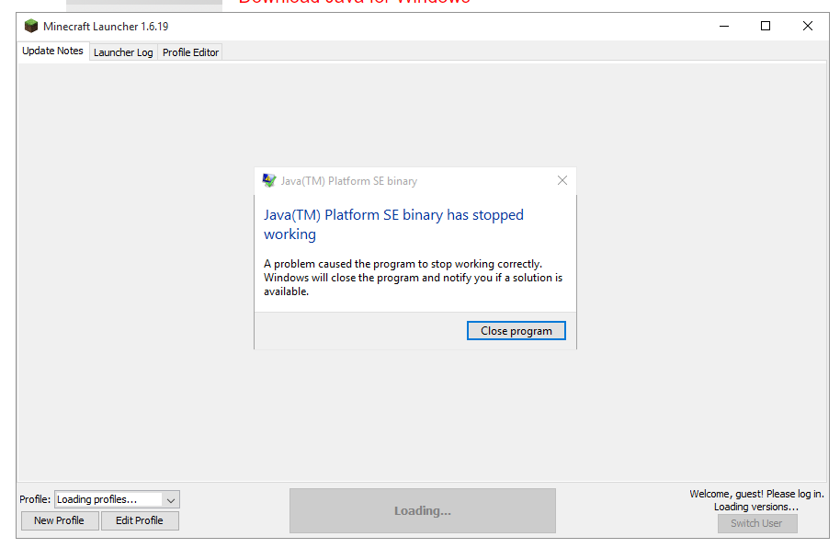The width and height of the screenshot is (840, 548).
Task: Switch to the Profile Editor tab
Action: 190,52
